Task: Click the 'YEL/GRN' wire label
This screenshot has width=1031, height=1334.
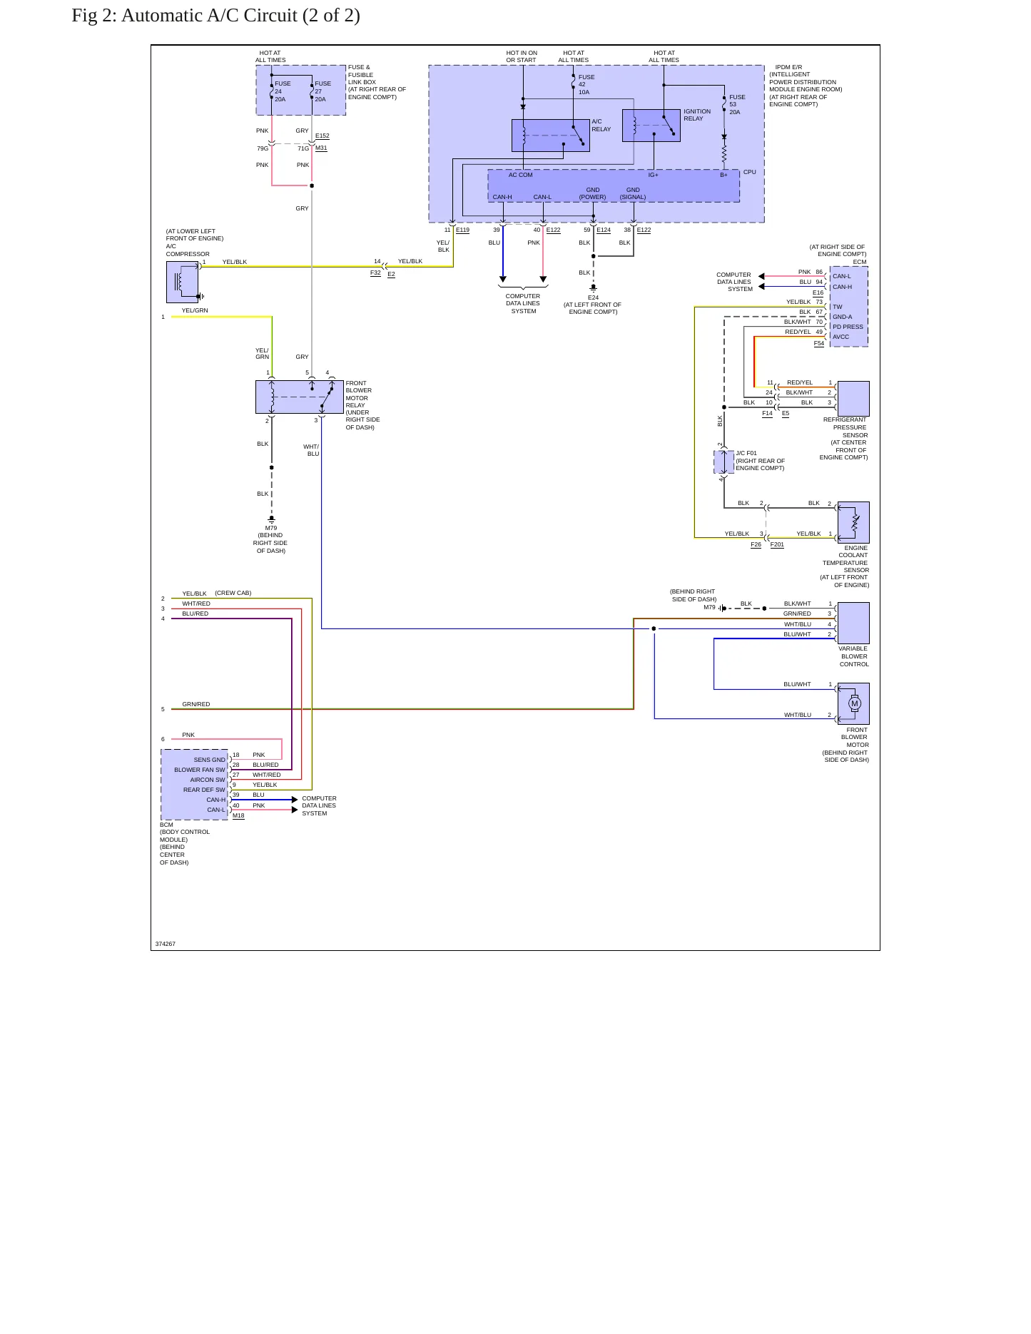Action: tap(195, 310)
